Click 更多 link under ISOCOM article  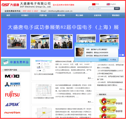tap(91, 78)
